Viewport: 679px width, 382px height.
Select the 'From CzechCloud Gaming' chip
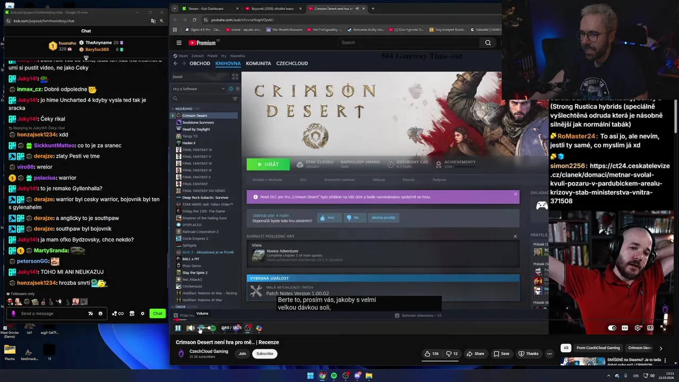click(598, 348)
